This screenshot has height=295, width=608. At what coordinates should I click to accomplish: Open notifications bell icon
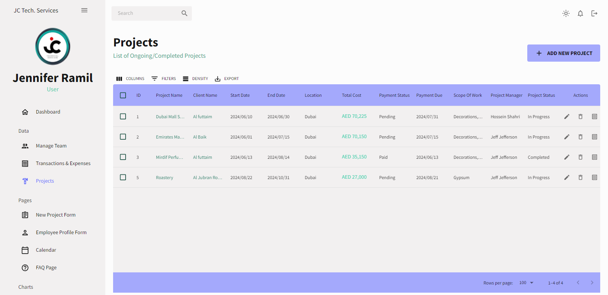[580, 14]
